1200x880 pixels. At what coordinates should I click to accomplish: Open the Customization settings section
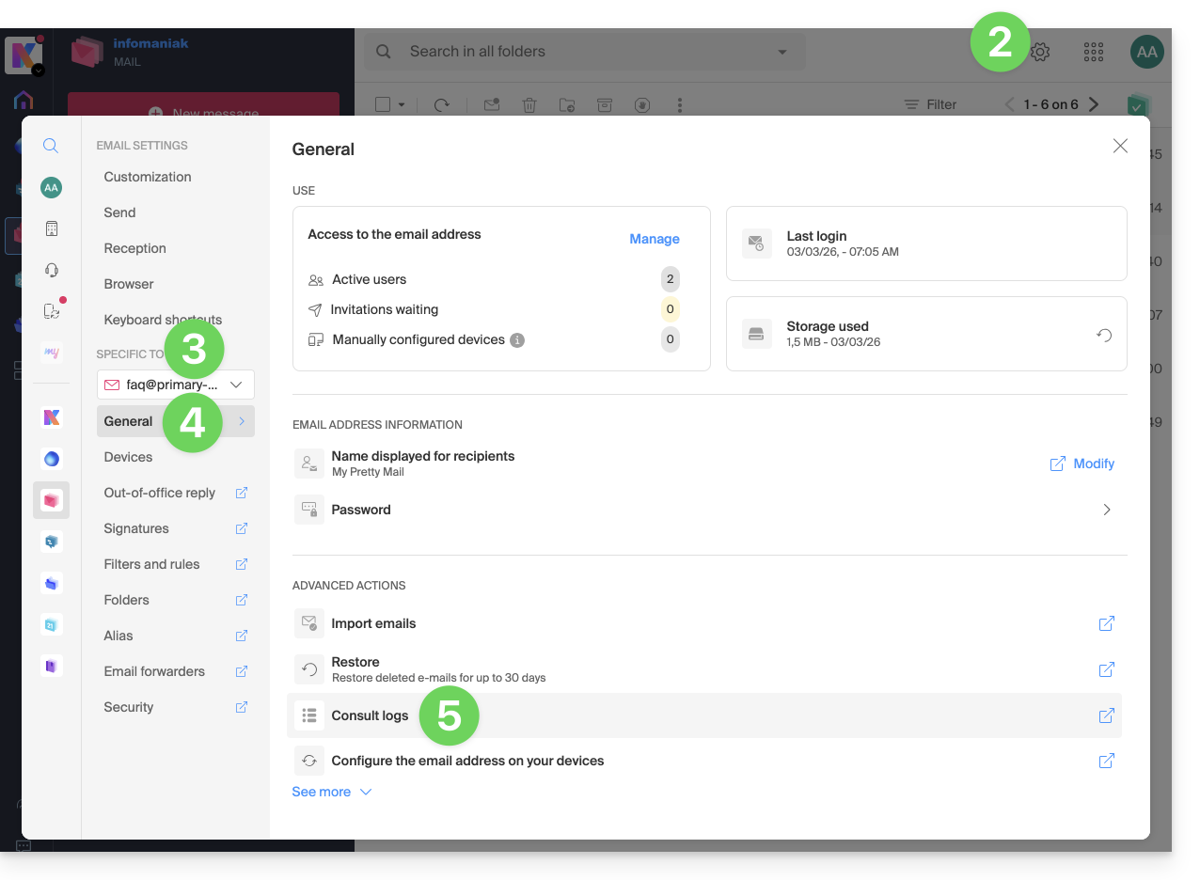click(148, 177)
